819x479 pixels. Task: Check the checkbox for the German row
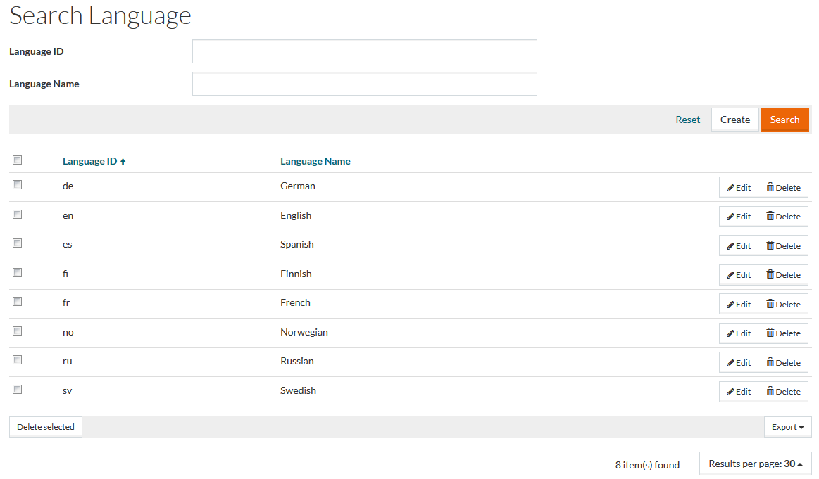(18, 185)
